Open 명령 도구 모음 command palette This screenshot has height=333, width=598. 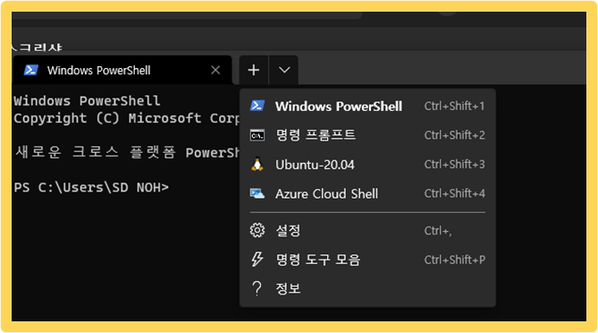[367, 260]
